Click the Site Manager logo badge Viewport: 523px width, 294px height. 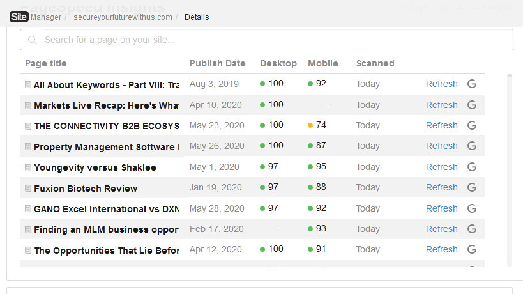(19, 17)
